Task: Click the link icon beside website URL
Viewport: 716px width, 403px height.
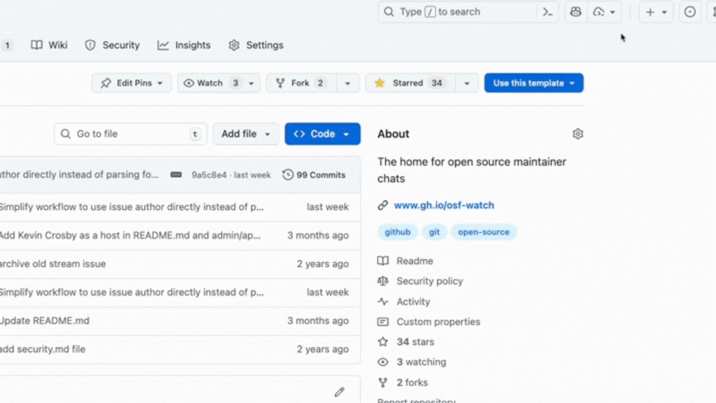Action: pyautogui.click(x=383, y=205)
